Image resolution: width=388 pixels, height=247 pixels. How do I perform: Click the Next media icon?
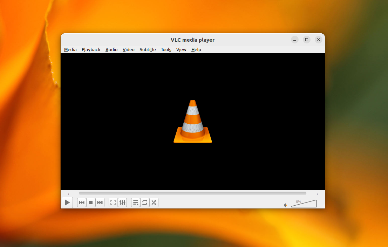[100, 202]
